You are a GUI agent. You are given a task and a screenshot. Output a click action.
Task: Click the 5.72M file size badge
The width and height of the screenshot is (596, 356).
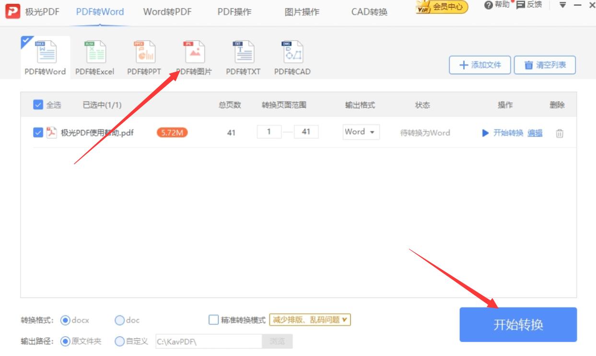point(172,133)
